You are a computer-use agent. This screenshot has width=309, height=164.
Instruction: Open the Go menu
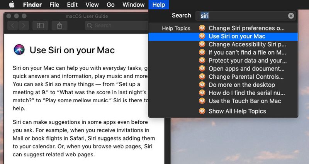coord(110,5)
